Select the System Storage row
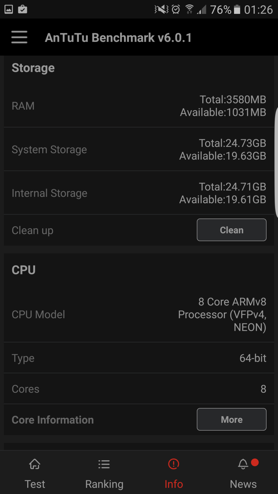This screenshot has height=494, width=278. click(139, 149)
